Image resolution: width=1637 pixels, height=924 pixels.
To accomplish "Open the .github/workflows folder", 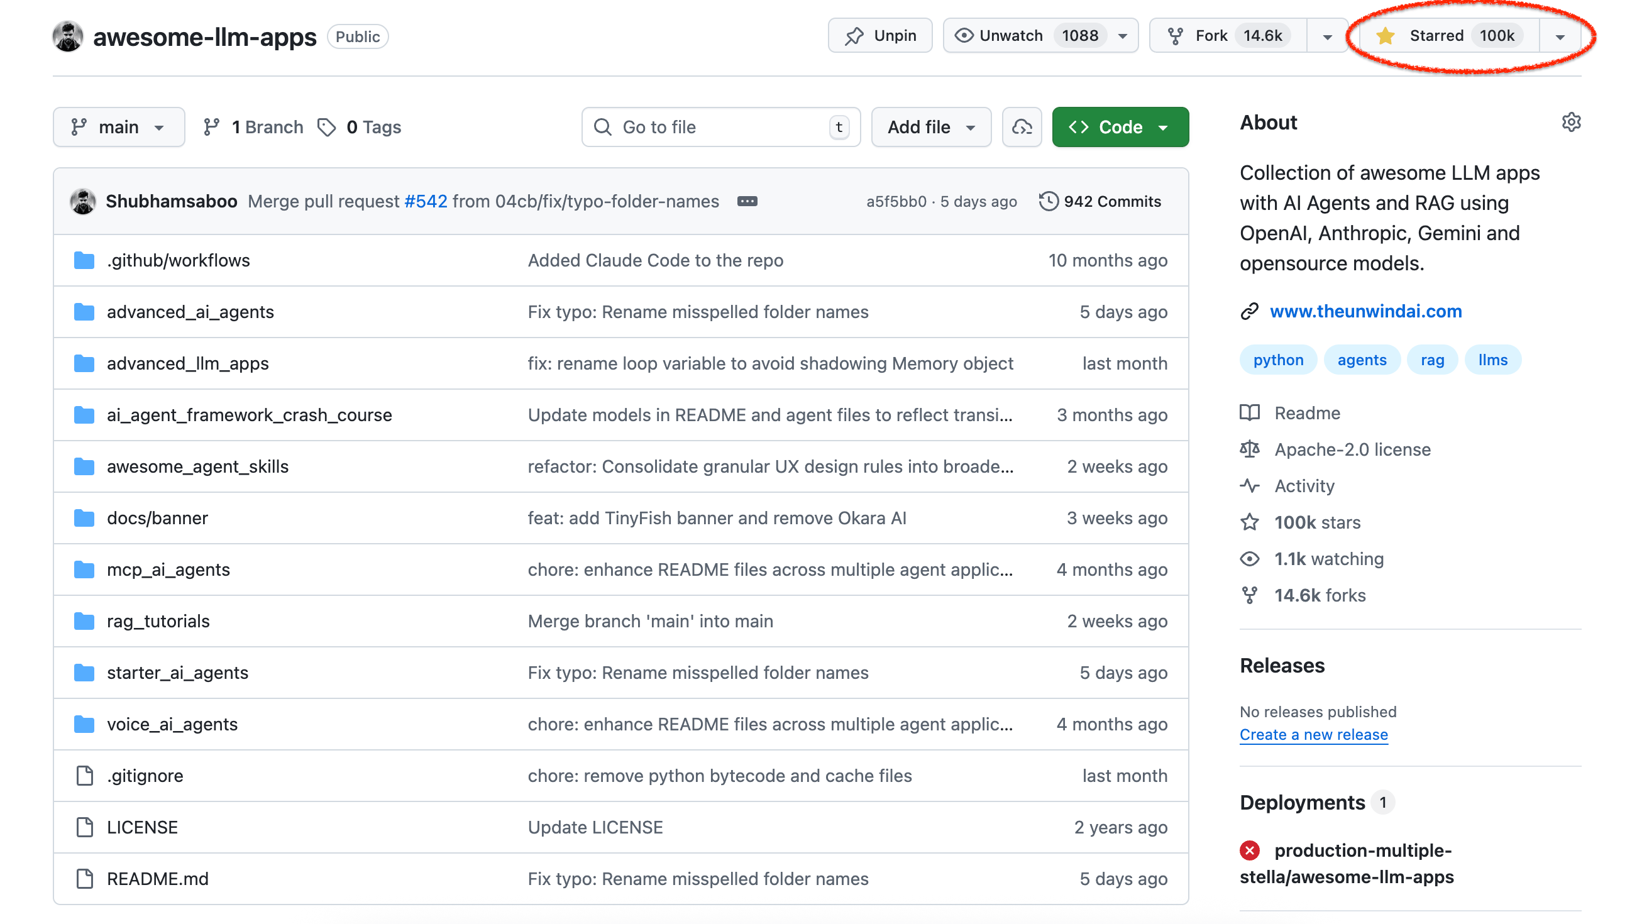I will coord(178,261).
